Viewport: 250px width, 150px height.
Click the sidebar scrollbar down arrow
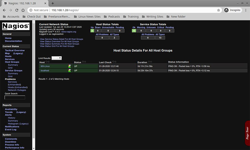click(34, 148)
